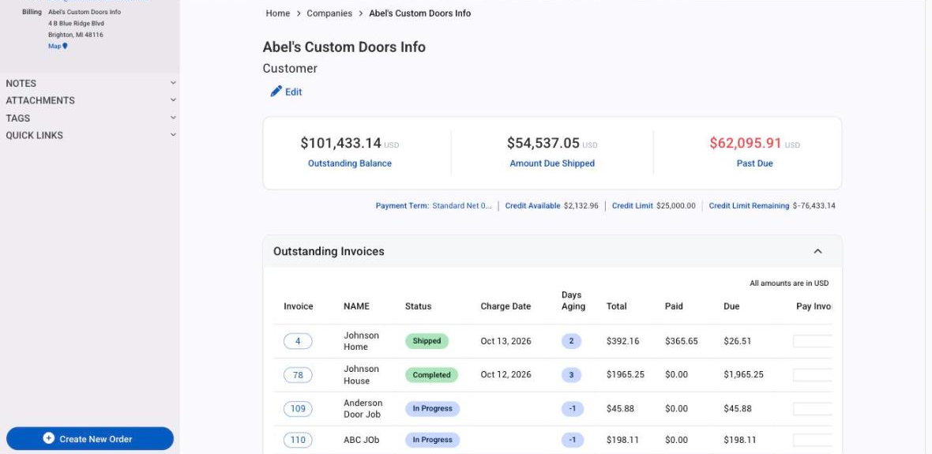Click the Edit pencil icon
Viewport: 932px width, 454px height.
[x=276, y=92]
